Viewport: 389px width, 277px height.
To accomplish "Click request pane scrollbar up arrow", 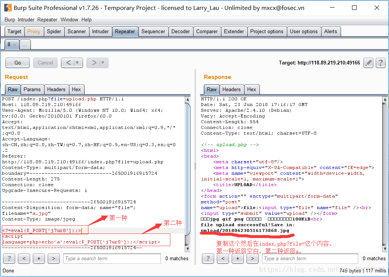I will [188, 99].
